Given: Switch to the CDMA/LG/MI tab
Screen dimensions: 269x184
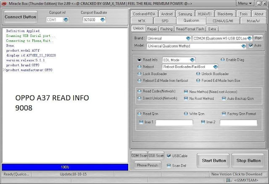Looking at the screenshot, I should [223, 21].
